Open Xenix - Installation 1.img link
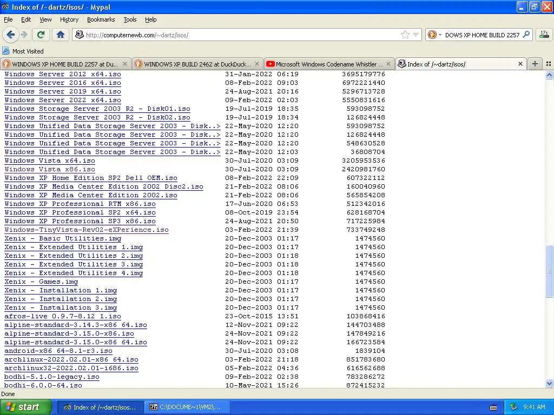Image resolution: width=554 pixels, height=415 pixels. tap(61, 290)
